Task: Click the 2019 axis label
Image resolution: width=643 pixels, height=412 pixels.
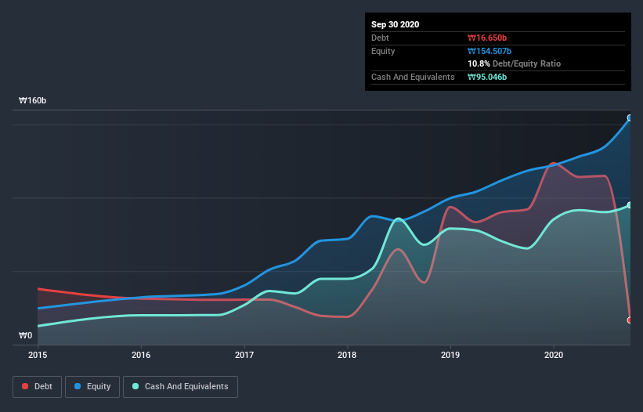Action: 450,355
